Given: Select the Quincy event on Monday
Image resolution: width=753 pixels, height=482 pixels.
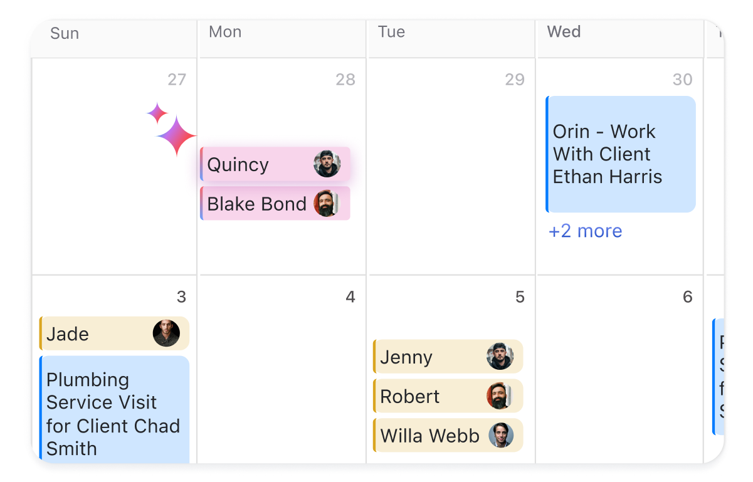Looking at the screenshot, I should (x=275, y=164).
